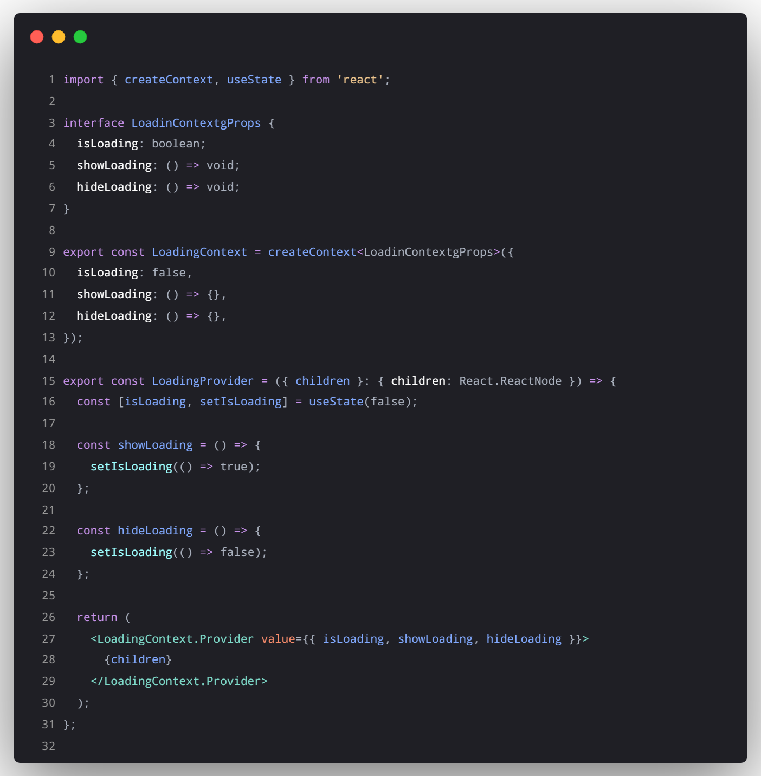
Task: Click setIsLoading call on line 19
Action: 131,467
